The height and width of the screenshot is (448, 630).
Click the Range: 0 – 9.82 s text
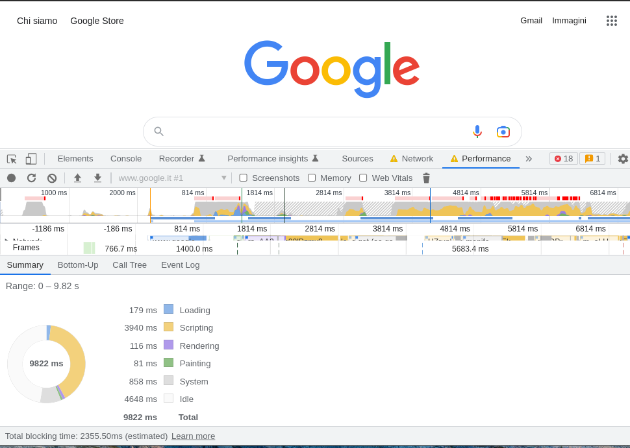point(42,287)
